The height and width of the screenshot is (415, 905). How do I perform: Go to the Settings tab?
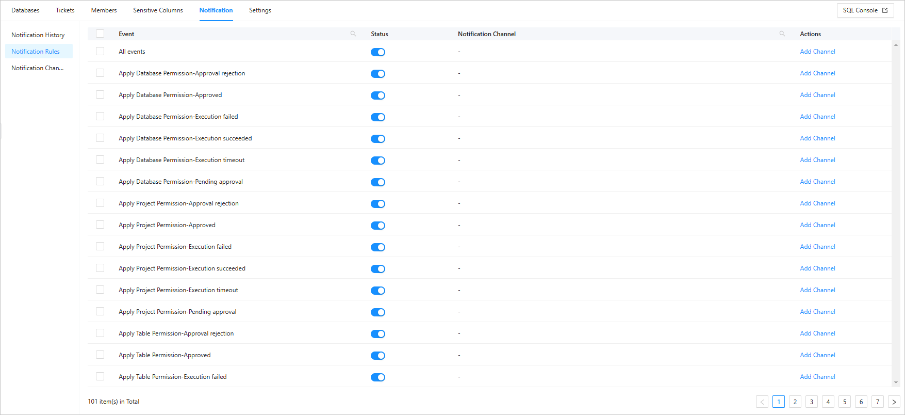260,10
